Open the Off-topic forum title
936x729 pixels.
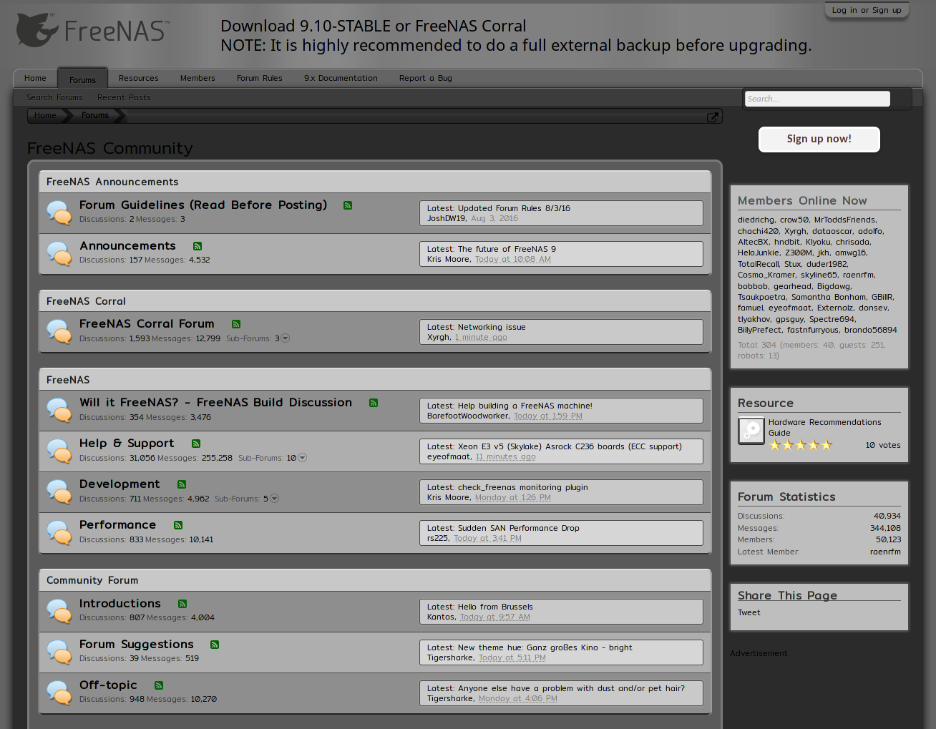click(108, 685)
